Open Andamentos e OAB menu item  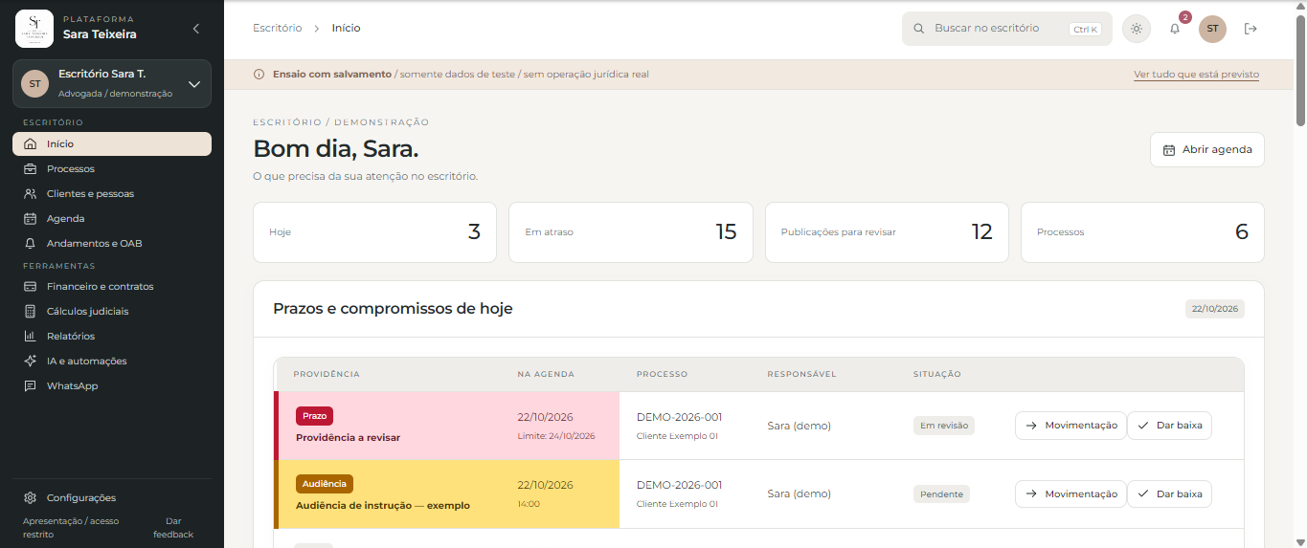pyautogui.click(x=112, y=244)
